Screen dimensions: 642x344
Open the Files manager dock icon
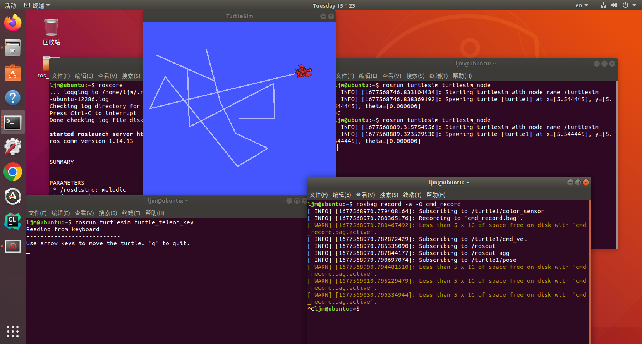13,48
